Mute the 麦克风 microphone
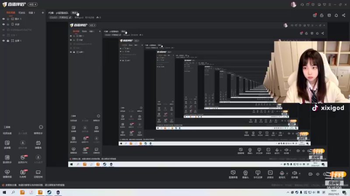The height and width of the screenshot is (196, 350). (282, 175)
